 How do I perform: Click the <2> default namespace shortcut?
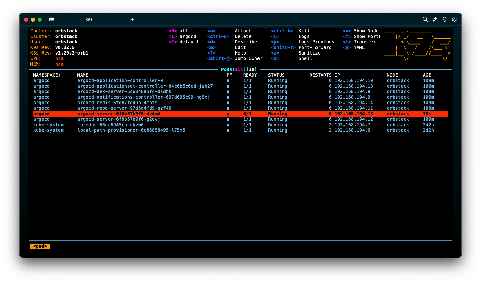[x=184, y=42]
